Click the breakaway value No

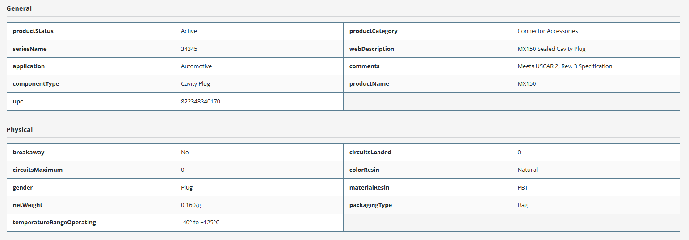click(x=185, y=153)
